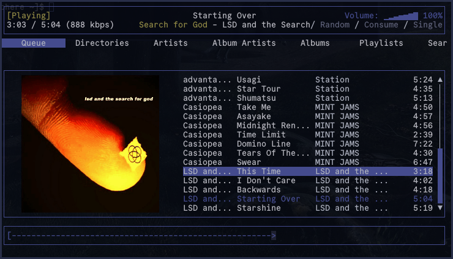The width and height of the screenshot is (453, 259).
Task: Select the Usagi track row
Action: [308, 79]
